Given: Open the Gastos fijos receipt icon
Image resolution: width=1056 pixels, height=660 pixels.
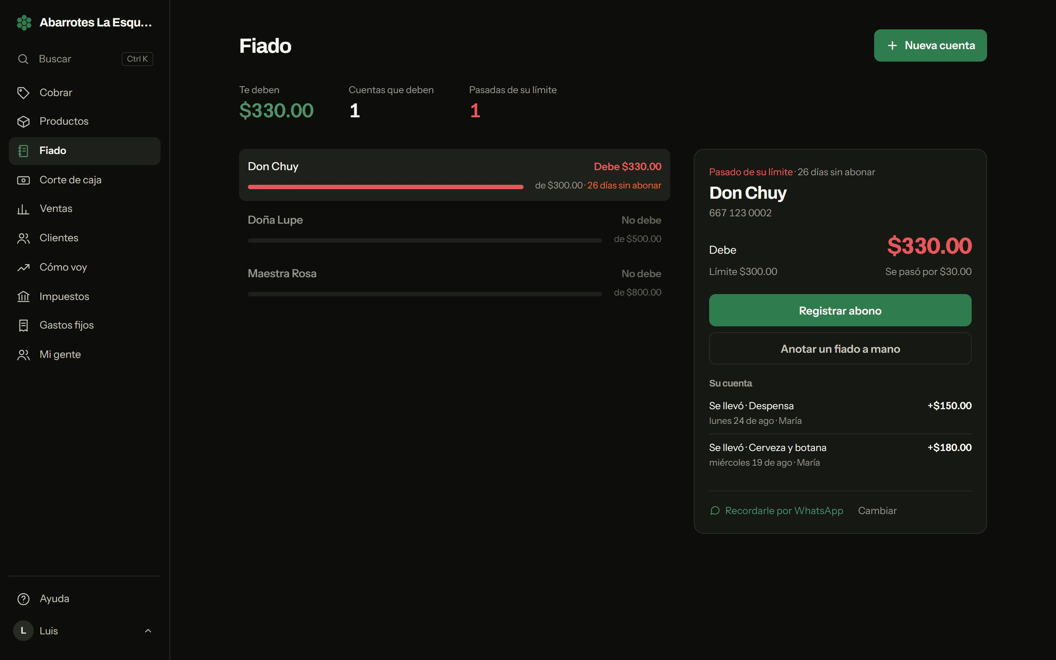Looking at the screenshot, I should (23, 325).
